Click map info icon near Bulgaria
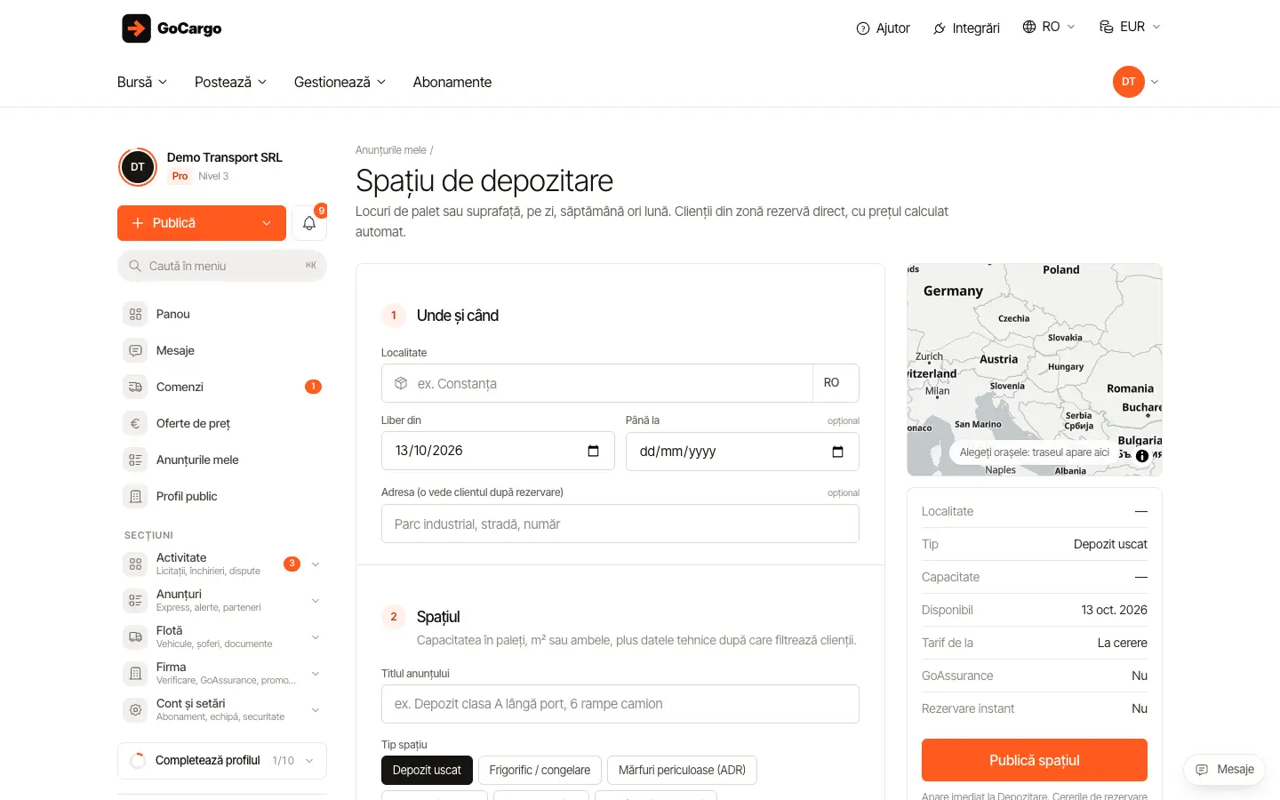Screen dimensions: 1280x800 click(x=1142, y=455)
